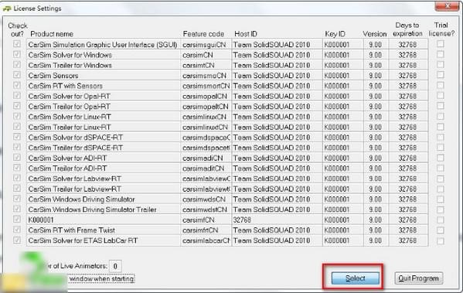Toggle check out for CarSim Solver for Linux-RT
The width and height of the screenshot is (463, 293).
[17, 116]
